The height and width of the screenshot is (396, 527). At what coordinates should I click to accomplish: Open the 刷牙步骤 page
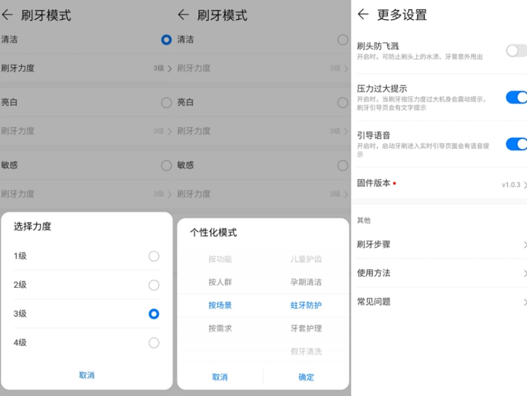[440, 244]
